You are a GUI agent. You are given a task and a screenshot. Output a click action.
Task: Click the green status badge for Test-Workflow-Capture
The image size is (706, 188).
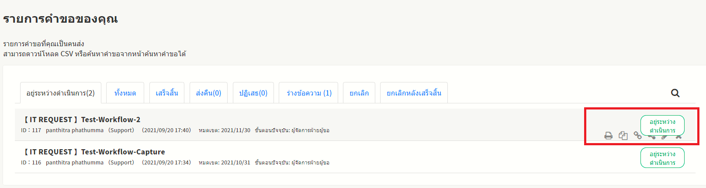tap(662, 158)
